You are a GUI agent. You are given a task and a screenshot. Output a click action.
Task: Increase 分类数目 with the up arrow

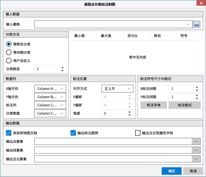[62, 67]
